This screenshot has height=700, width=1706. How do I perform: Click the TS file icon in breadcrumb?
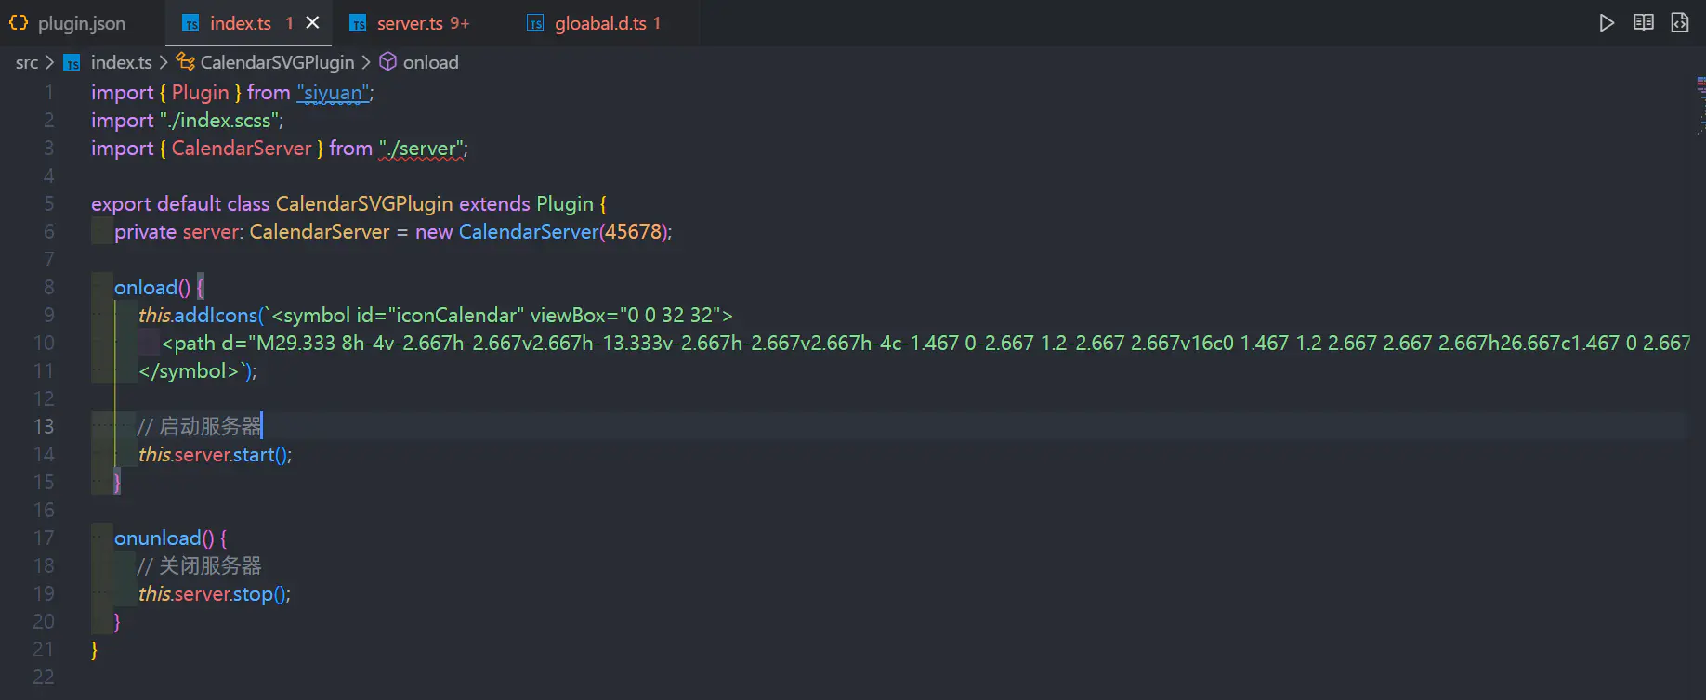[x=72, y=63]
